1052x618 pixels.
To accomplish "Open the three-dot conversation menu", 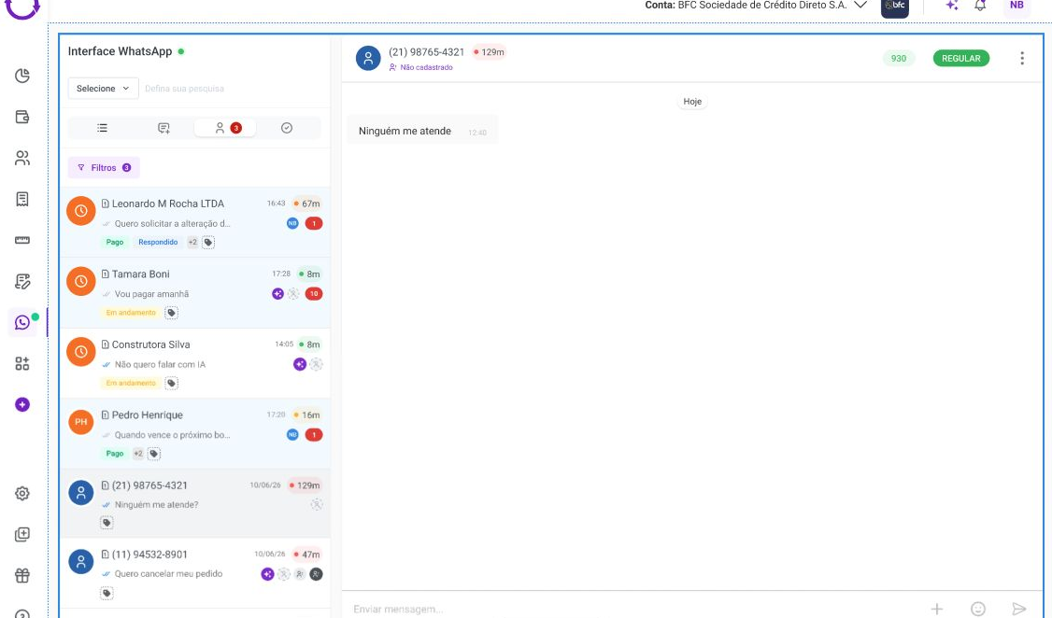I will (1022, 58).
